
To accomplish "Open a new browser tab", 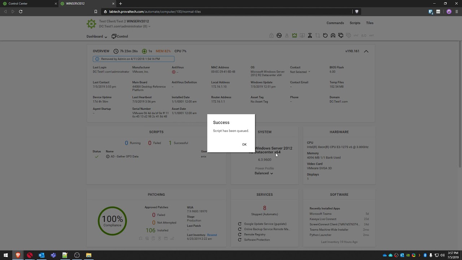I will [x=121, y=4].
